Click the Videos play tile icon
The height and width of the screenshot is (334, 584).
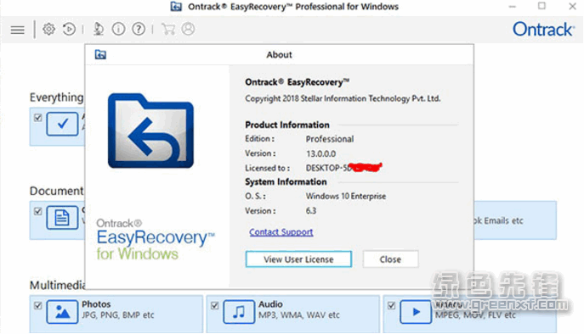coord(416,312)
